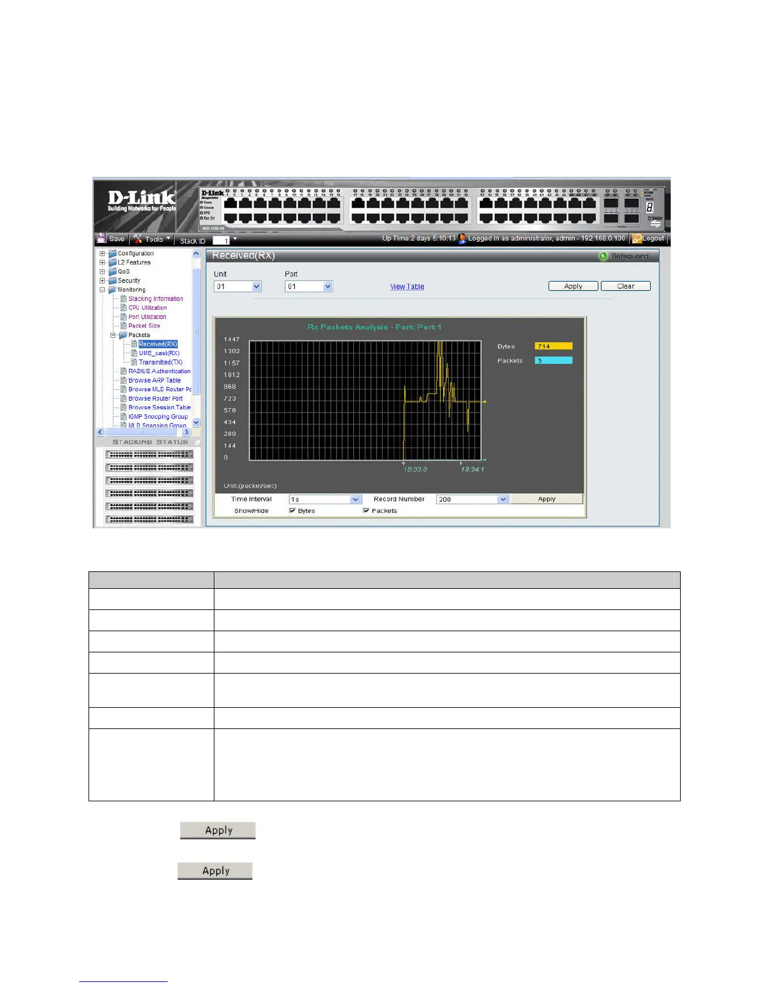The width and height of the screenshot is (763, 987).
Task: Open Stacking Information page
Action: (x=156, y=299)
